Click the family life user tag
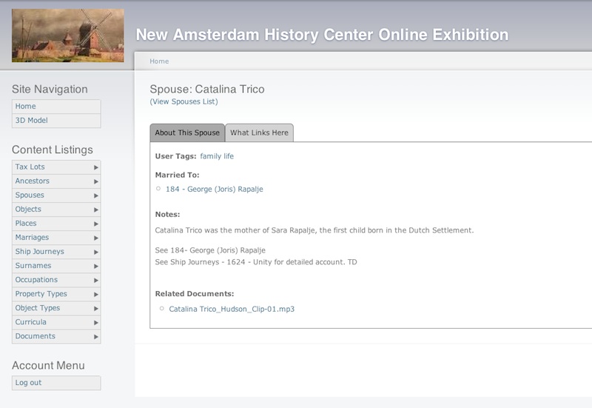The height and width of the screenshot is (408, 592). click(x=217, y=156)
